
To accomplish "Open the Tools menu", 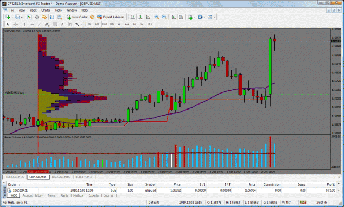I will 58,10.
